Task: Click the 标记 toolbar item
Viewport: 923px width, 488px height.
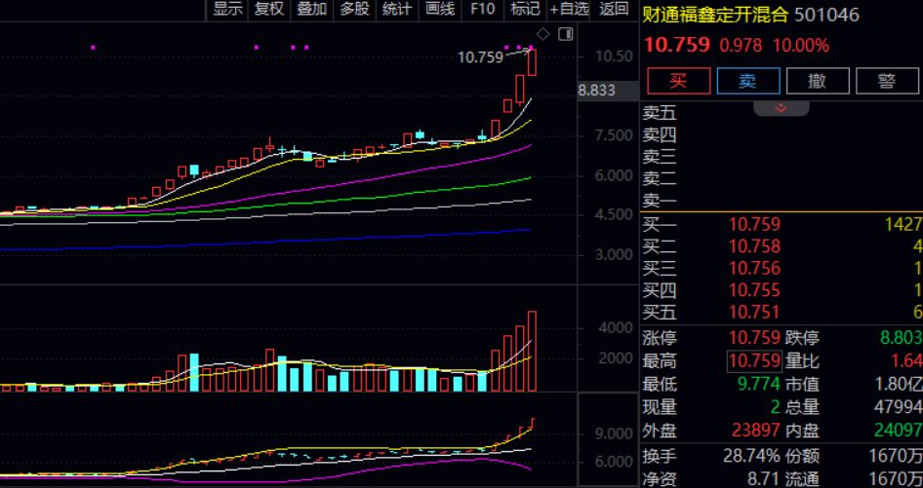Action: [525, 9]
